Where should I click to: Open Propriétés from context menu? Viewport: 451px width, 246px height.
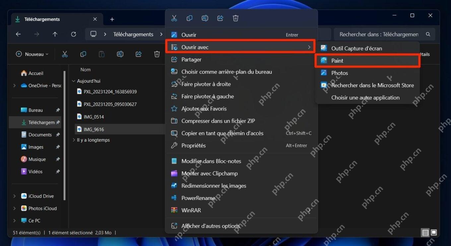pyautogui.click(x=241, y=145)
